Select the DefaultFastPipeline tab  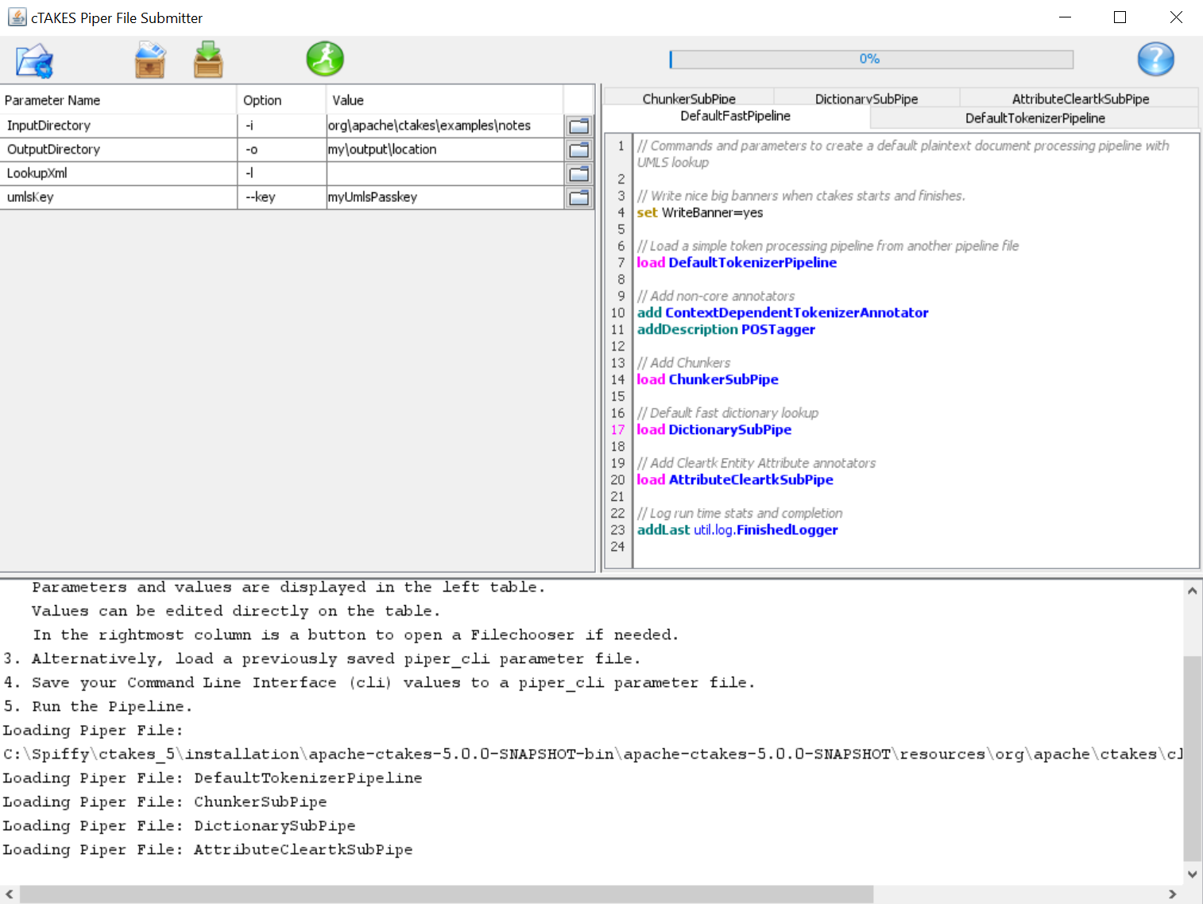(735, 116)
